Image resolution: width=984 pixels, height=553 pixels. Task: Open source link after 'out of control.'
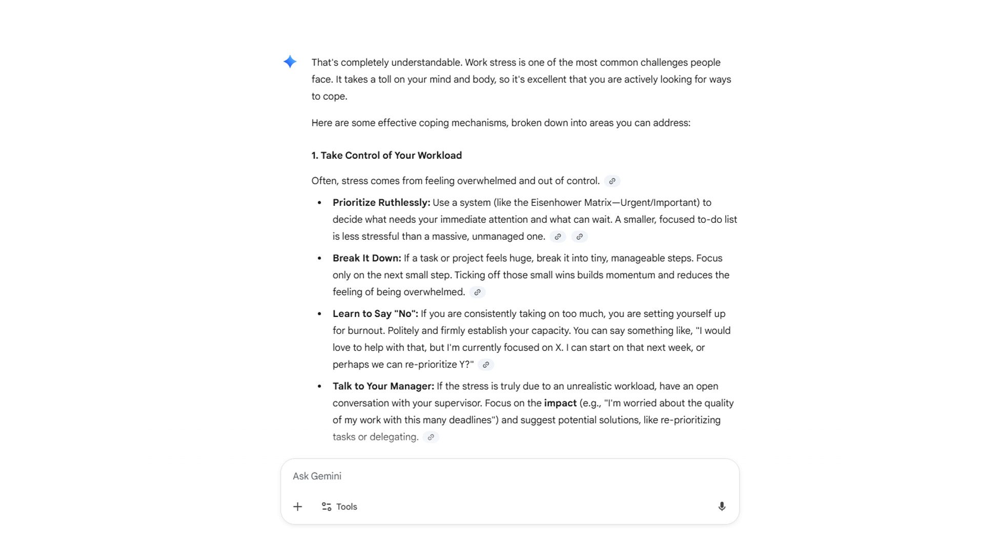click(612, 181)
